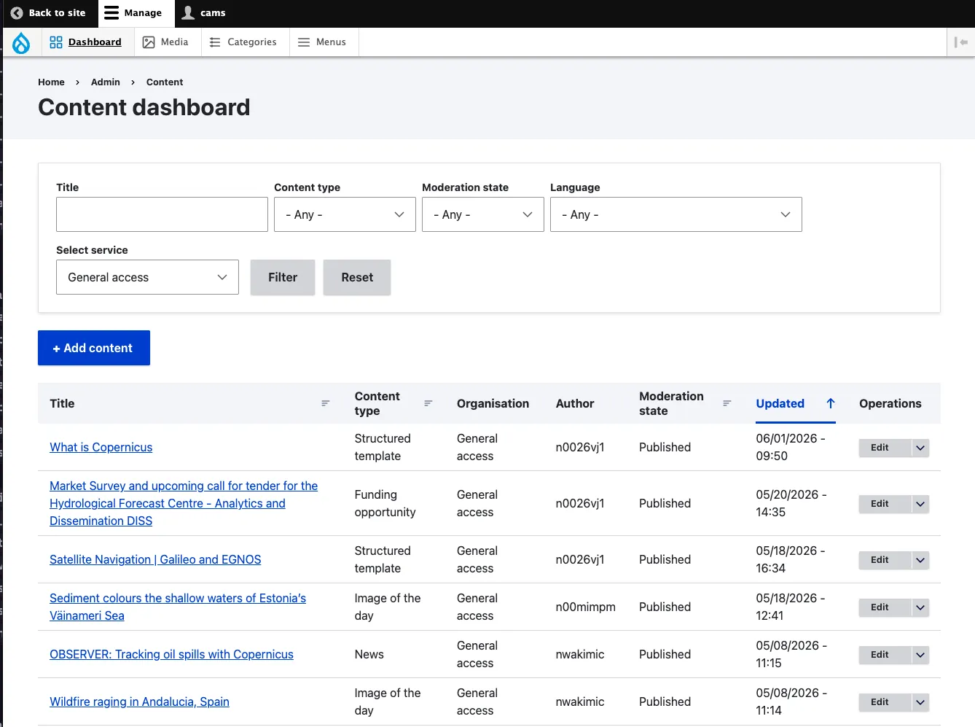Sort the table by Content type column
This screenshot has height=727, width=975.
[377, 403]
